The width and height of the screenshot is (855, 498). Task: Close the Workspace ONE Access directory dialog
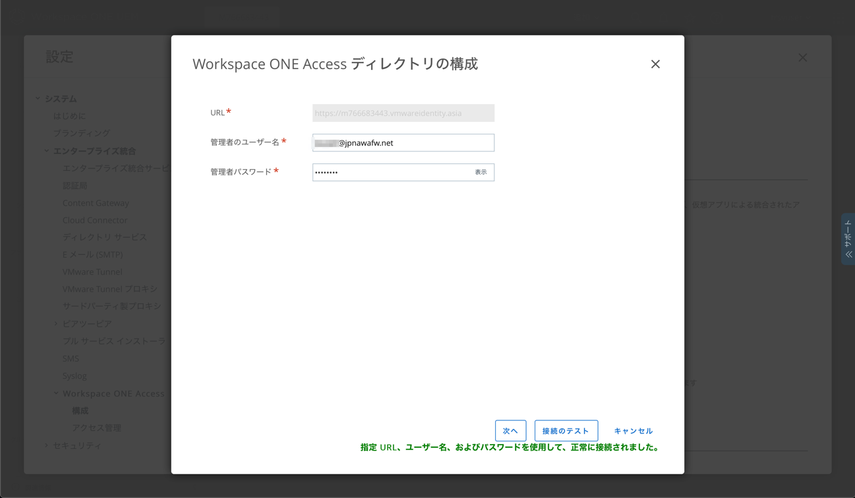(655, 64)
